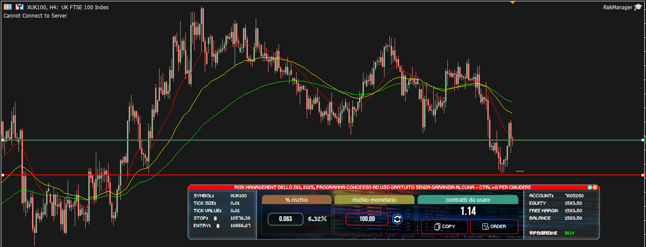The height and width of the screenshot is (247, 646).
Task: Click the refresh icon beside rischio monetario
Action: tap(397, 219)
